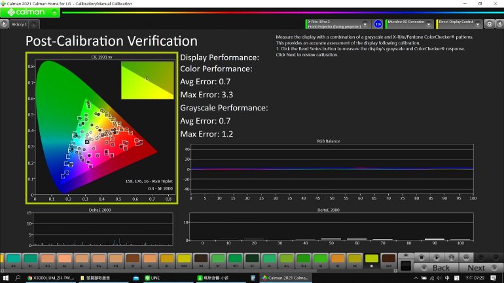This screenshot has height=283, width=504.
Task: Expand the History 1 dropdown arrow
Action: [x=5, y=24]
